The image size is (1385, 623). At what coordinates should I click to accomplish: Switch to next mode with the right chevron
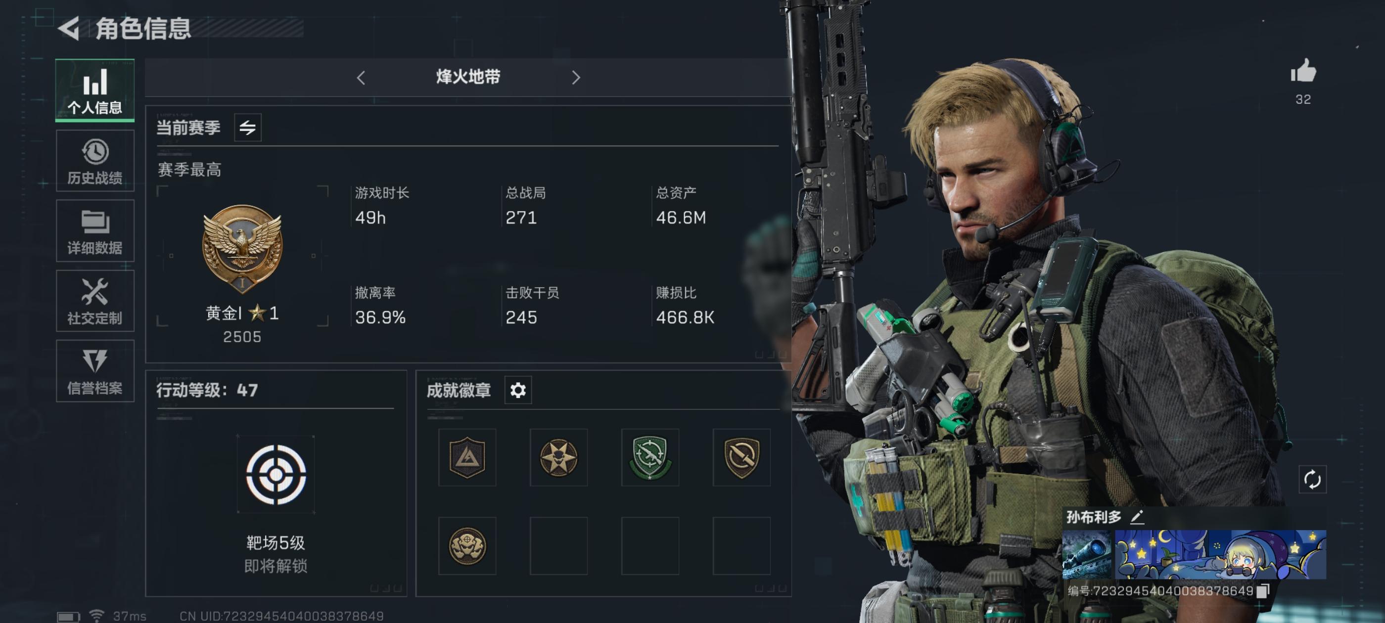coord(576,78)
